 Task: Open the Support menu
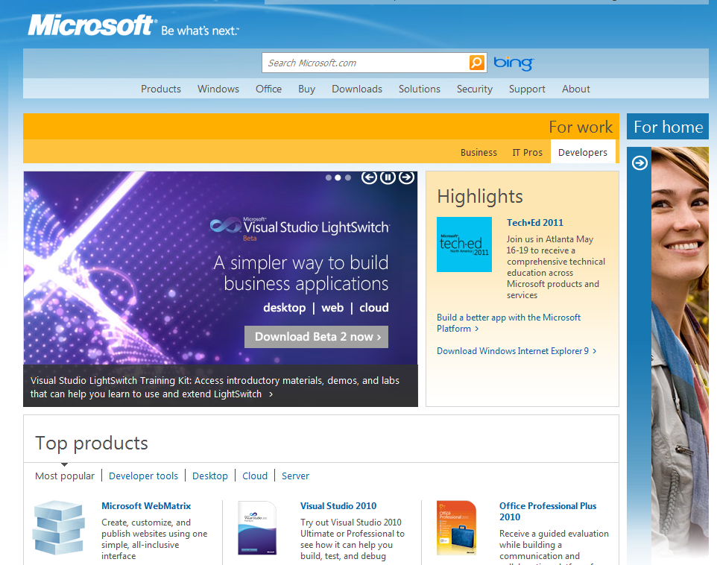(527, 89)
